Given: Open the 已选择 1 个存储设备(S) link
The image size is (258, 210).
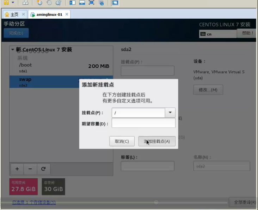Looking at the screenshot, I should click(34, 202).
